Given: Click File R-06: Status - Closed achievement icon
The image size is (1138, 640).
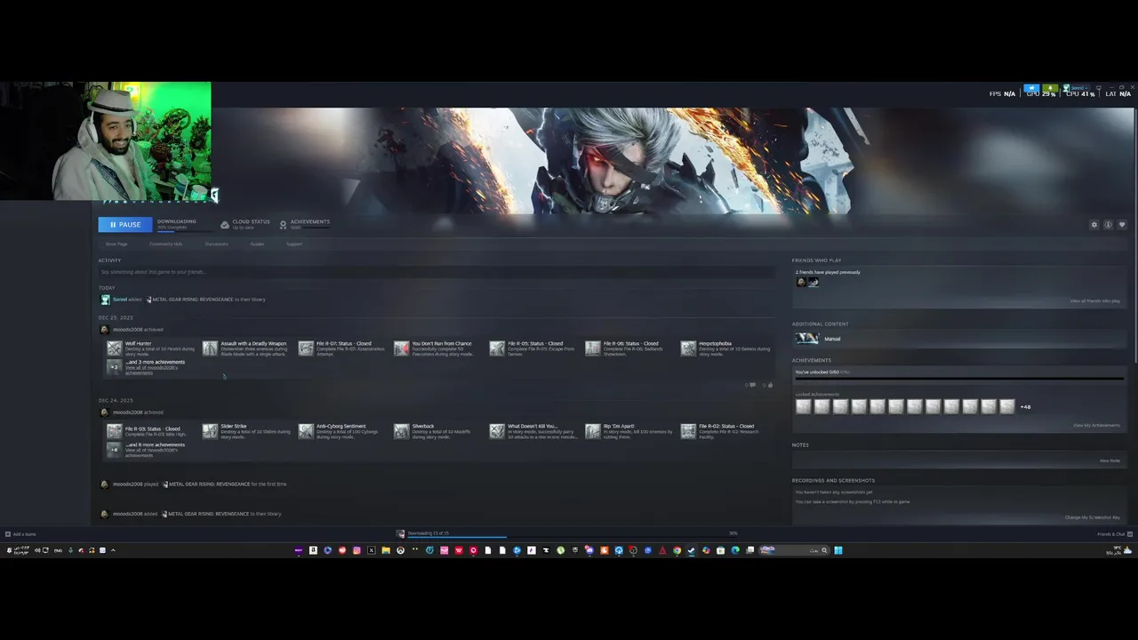Looking at the screenshot, I should [593, 348].
